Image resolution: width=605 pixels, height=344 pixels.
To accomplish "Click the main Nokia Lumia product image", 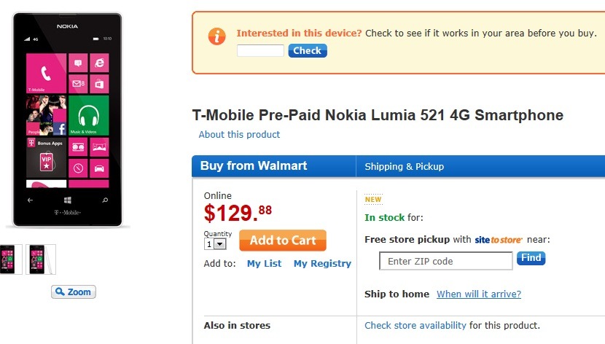I will click(x=68, y=120).
